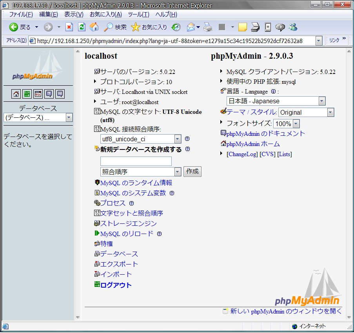Click the new database name input field
The image size is (354, 333).
pyautogui.click(x=136, y=161)
